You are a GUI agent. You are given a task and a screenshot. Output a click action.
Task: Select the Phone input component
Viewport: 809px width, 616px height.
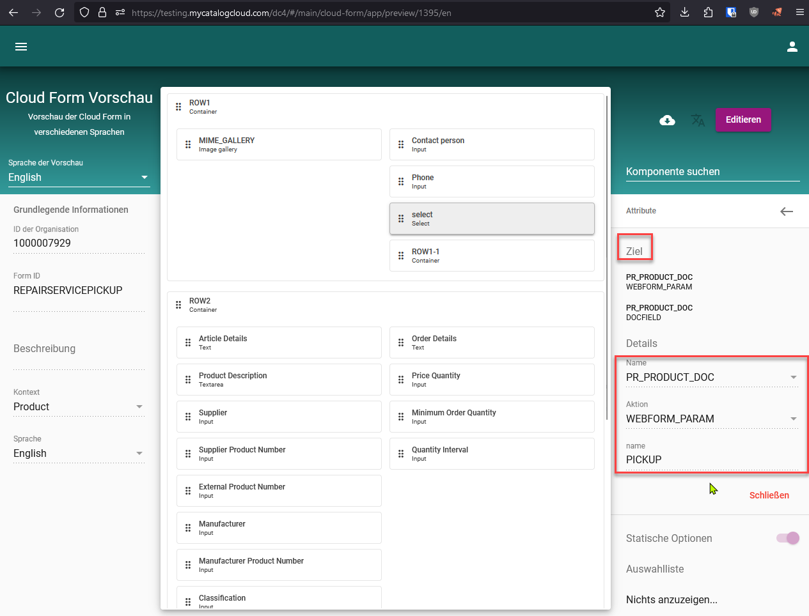tap(492, 181)
